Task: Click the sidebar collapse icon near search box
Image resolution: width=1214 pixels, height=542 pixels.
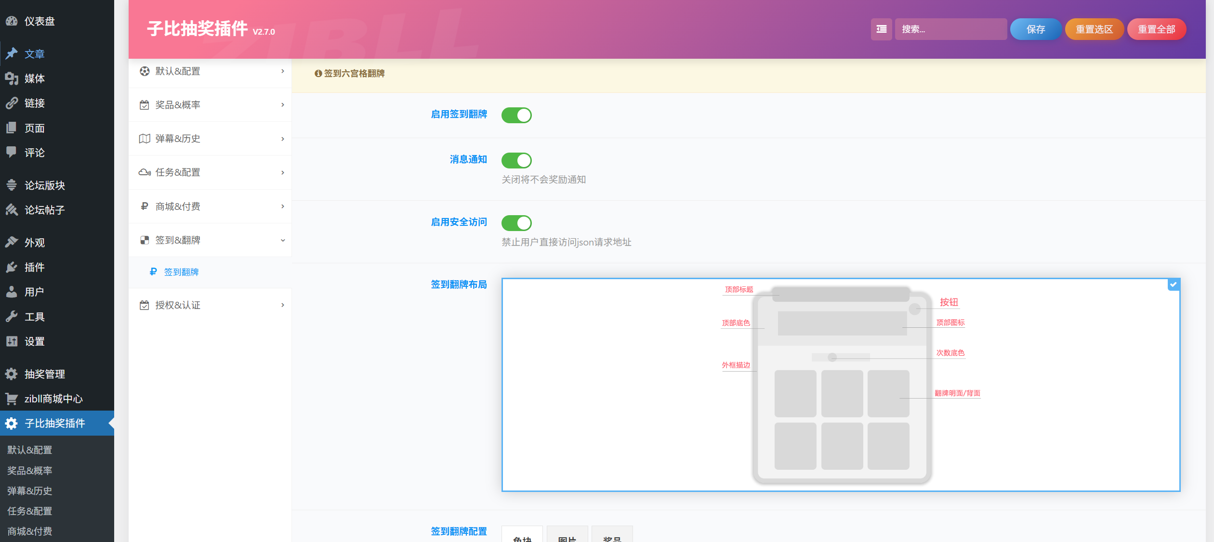Action: tap(881, 29)
